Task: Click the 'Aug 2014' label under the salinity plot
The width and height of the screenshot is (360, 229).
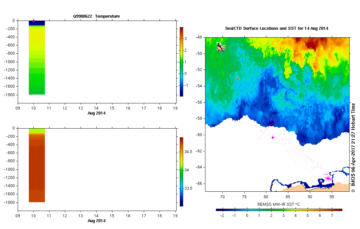Action: pyautogui.click(x=96, y=221)
